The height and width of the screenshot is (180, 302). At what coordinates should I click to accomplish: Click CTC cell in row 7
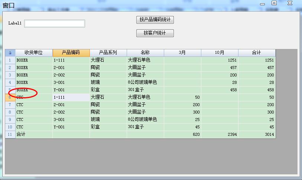(34, 105)
